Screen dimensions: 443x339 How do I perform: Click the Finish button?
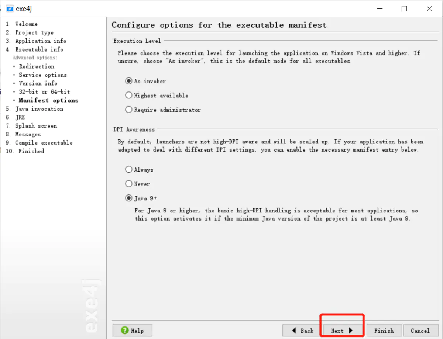click(x=384, y=331)
